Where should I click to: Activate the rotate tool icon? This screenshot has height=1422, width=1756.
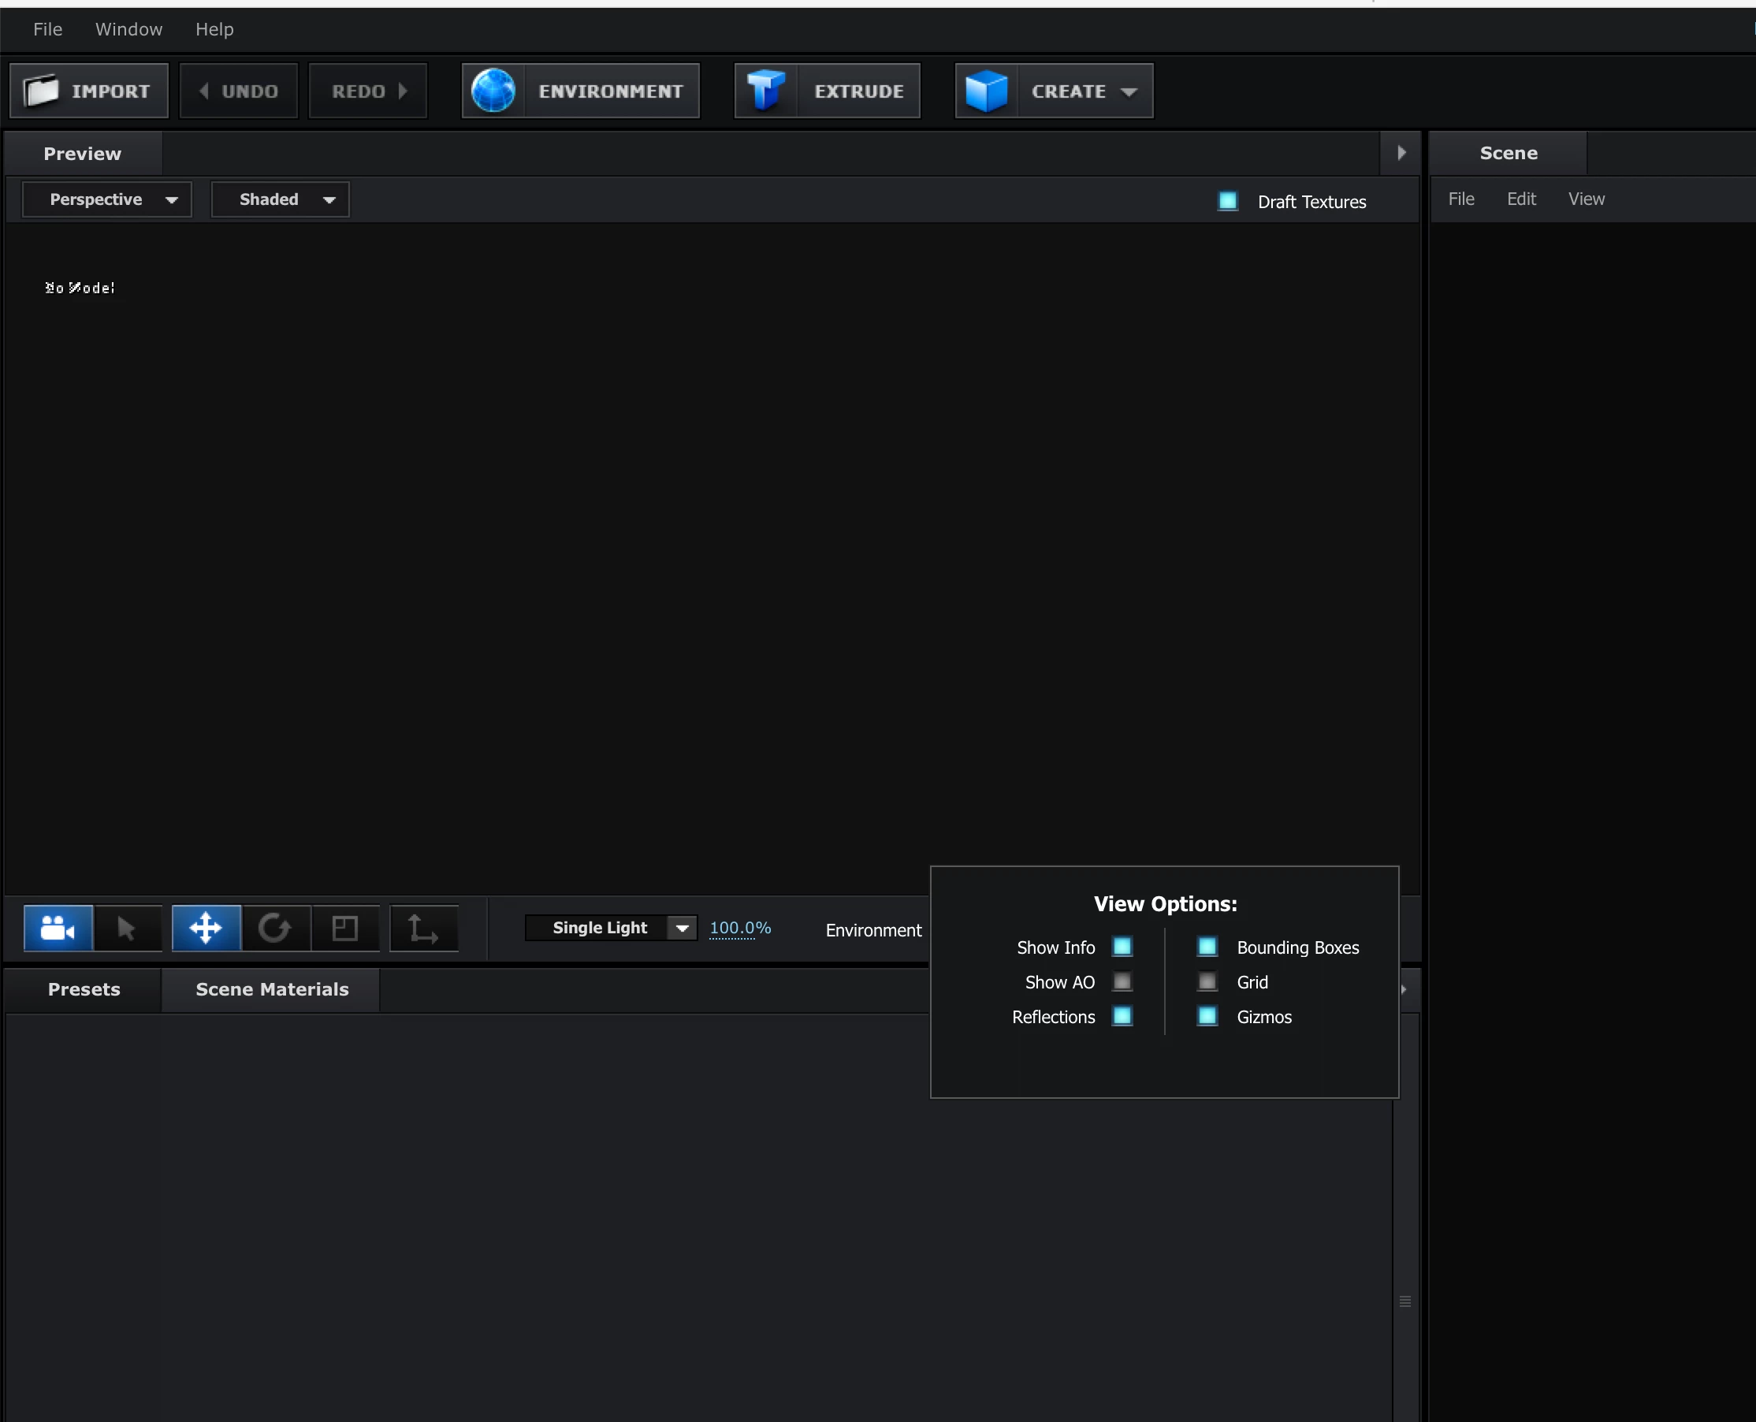[x=275, y=928]
